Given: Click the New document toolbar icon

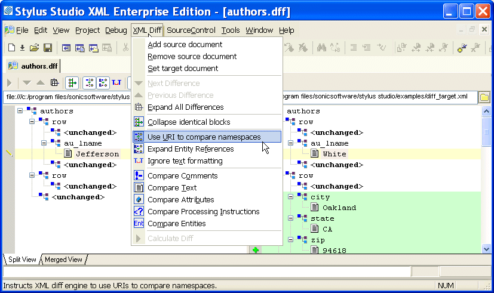Looking at the screenshot, I should (11, 48).
